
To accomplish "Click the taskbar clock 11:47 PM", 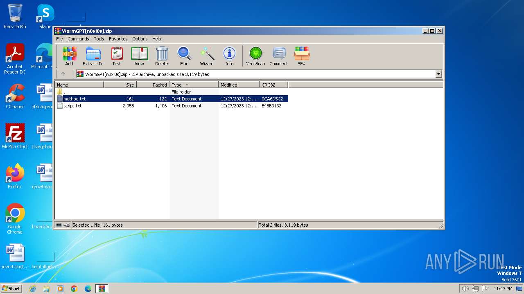I will coord(503,289).
